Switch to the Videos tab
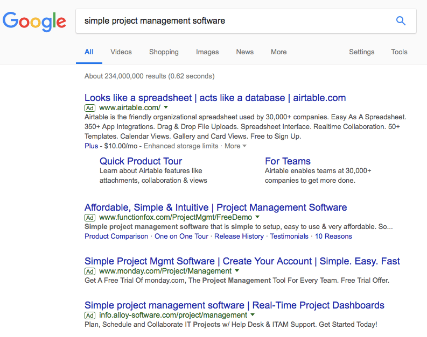Screen dimensions: 427x337 pyautogui.click(x=121, y=52)
